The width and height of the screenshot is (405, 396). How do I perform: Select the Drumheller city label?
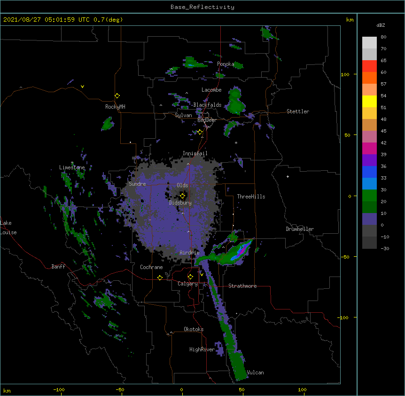(300, 229)
